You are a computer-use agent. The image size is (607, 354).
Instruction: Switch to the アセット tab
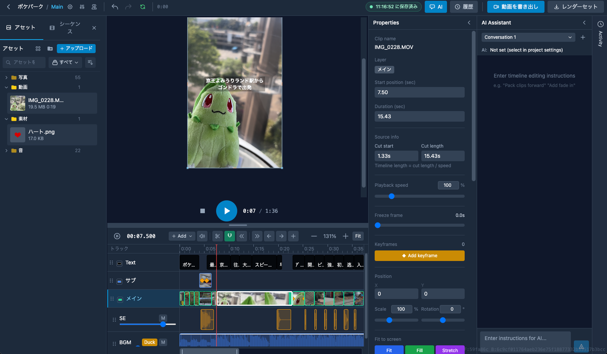point(21,28)
